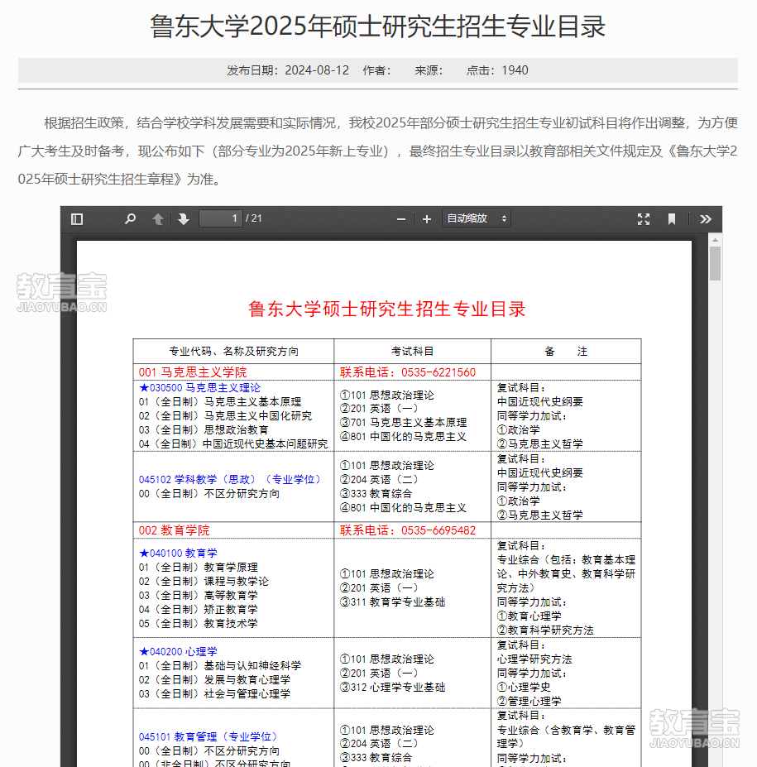
Task: Click the hit count 点击: 1940
Action: coord(497,70)
